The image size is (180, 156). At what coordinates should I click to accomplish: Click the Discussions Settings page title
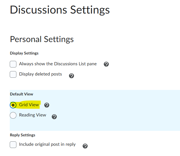coord(60,10)
